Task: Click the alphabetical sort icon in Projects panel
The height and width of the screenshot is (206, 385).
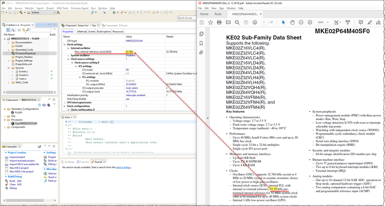Action: tap(13, 30)
